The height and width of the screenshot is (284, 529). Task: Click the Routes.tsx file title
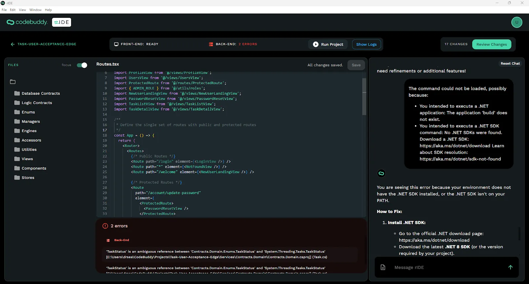108,64
